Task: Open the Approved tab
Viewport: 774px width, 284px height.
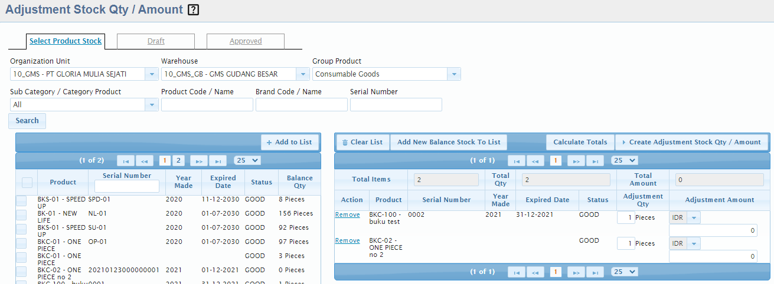Action: [246, 41]
